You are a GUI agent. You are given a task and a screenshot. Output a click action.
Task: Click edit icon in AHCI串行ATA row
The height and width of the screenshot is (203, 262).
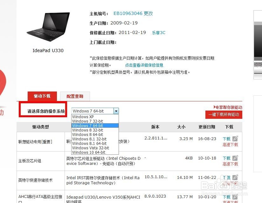click(x=235, y=197)
